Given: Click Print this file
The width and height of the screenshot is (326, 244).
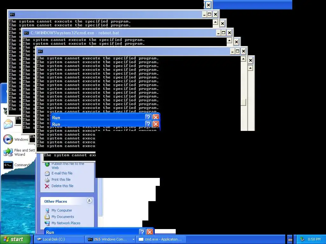Looking at the screenshot, I should tap(61, 180).
